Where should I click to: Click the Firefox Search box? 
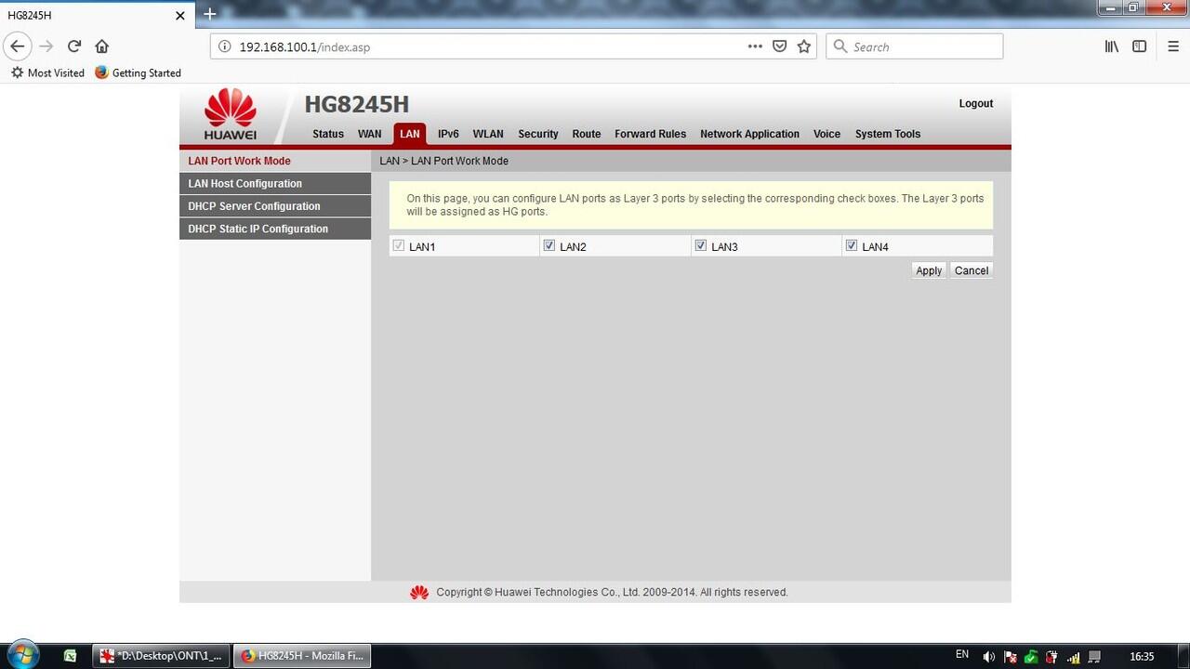(x=915, y=46)
